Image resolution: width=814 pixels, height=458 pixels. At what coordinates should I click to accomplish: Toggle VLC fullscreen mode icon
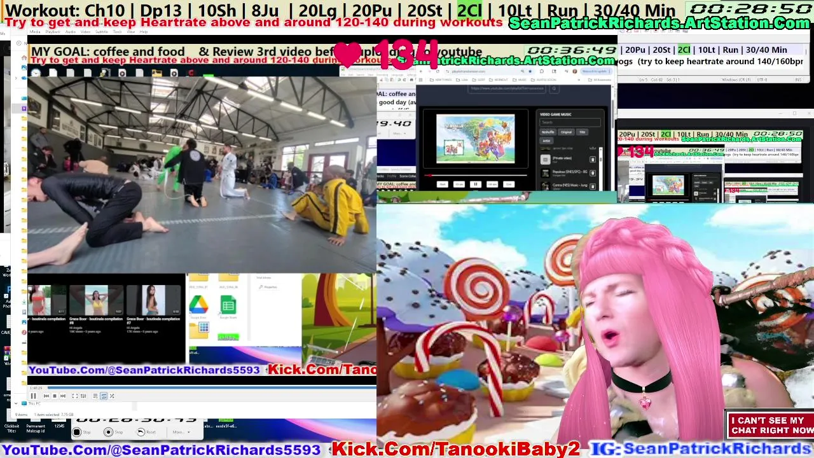pyautogui.click(x=75, y=396)
